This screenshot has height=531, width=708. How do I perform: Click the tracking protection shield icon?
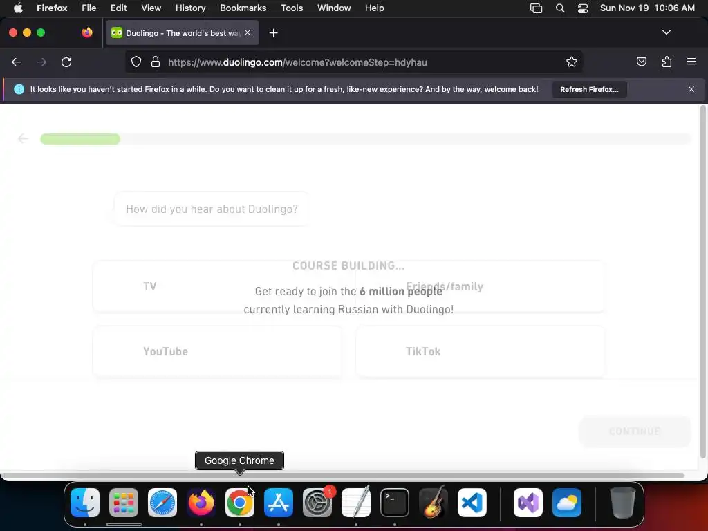pyautogui.click(x=136, y=62)
